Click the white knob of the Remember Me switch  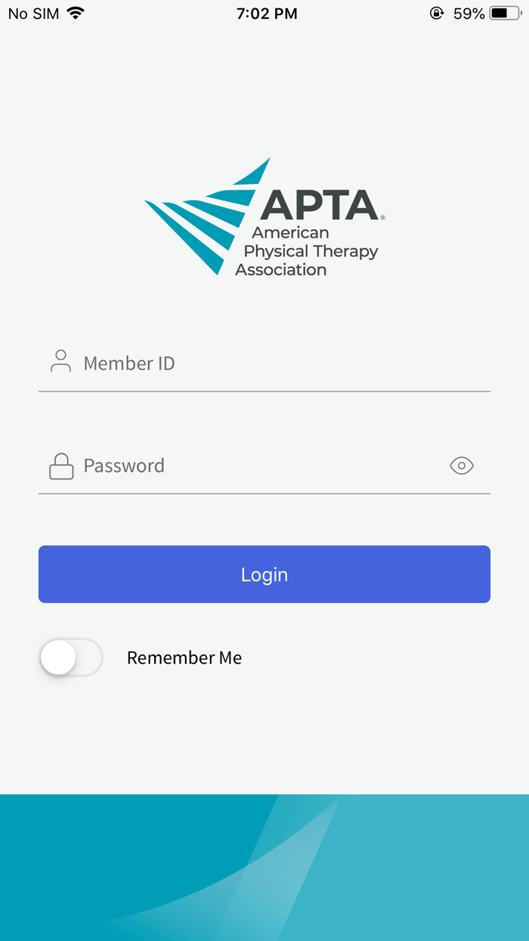pos(58,657)
